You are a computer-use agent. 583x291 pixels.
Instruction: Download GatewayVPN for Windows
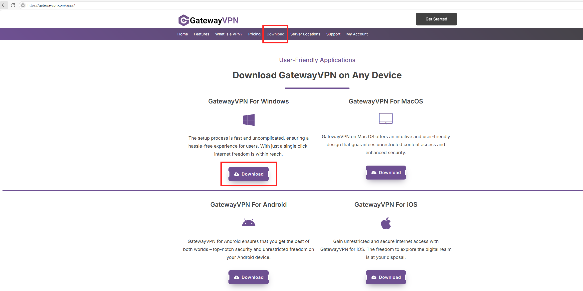click(x=248, y=174)
